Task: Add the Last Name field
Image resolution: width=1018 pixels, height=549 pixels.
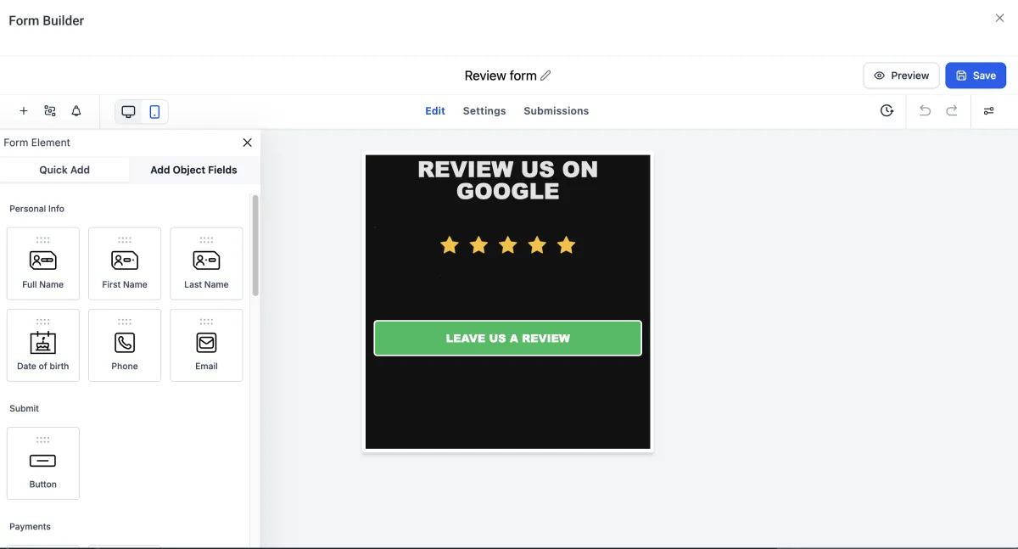Action: coord(206,263)
